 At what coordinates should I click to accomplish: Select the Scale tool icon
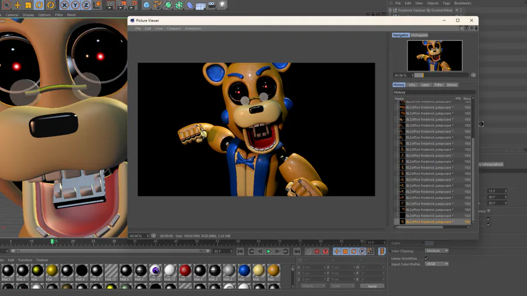[28, 5]
